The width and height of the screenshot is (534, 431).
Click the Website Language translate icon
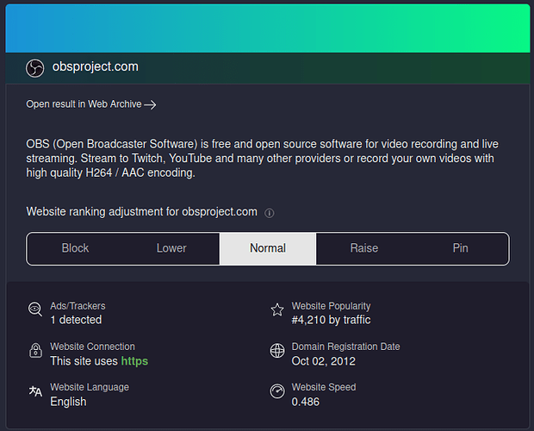(35, 391)
